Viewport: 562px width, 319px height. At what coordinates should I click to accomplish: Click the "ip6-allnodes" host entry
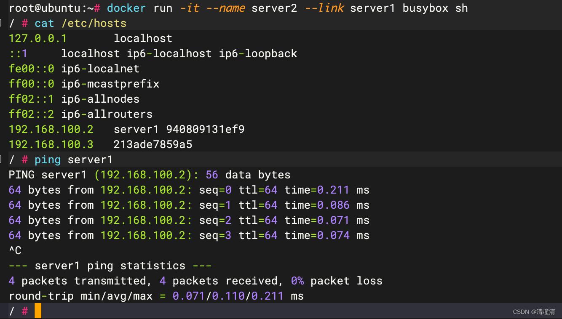click(x=100, y=99)
